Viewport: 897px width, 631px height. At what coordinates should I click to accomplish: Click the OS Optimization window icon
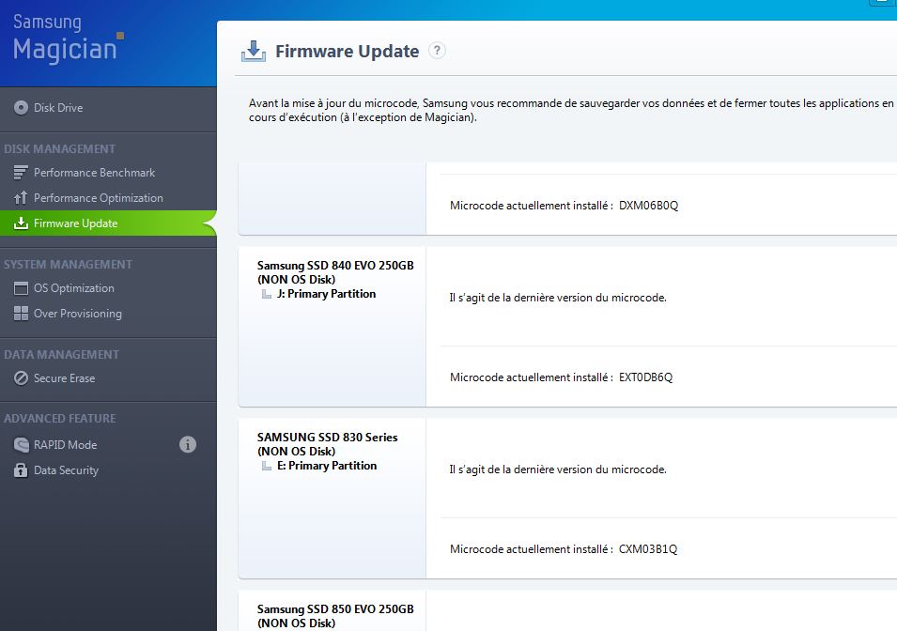click(x=21, y=288)
